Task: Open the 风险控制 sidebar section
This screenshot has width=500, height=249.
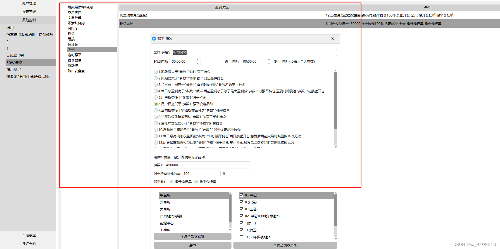Action: [x=28, y=20]
